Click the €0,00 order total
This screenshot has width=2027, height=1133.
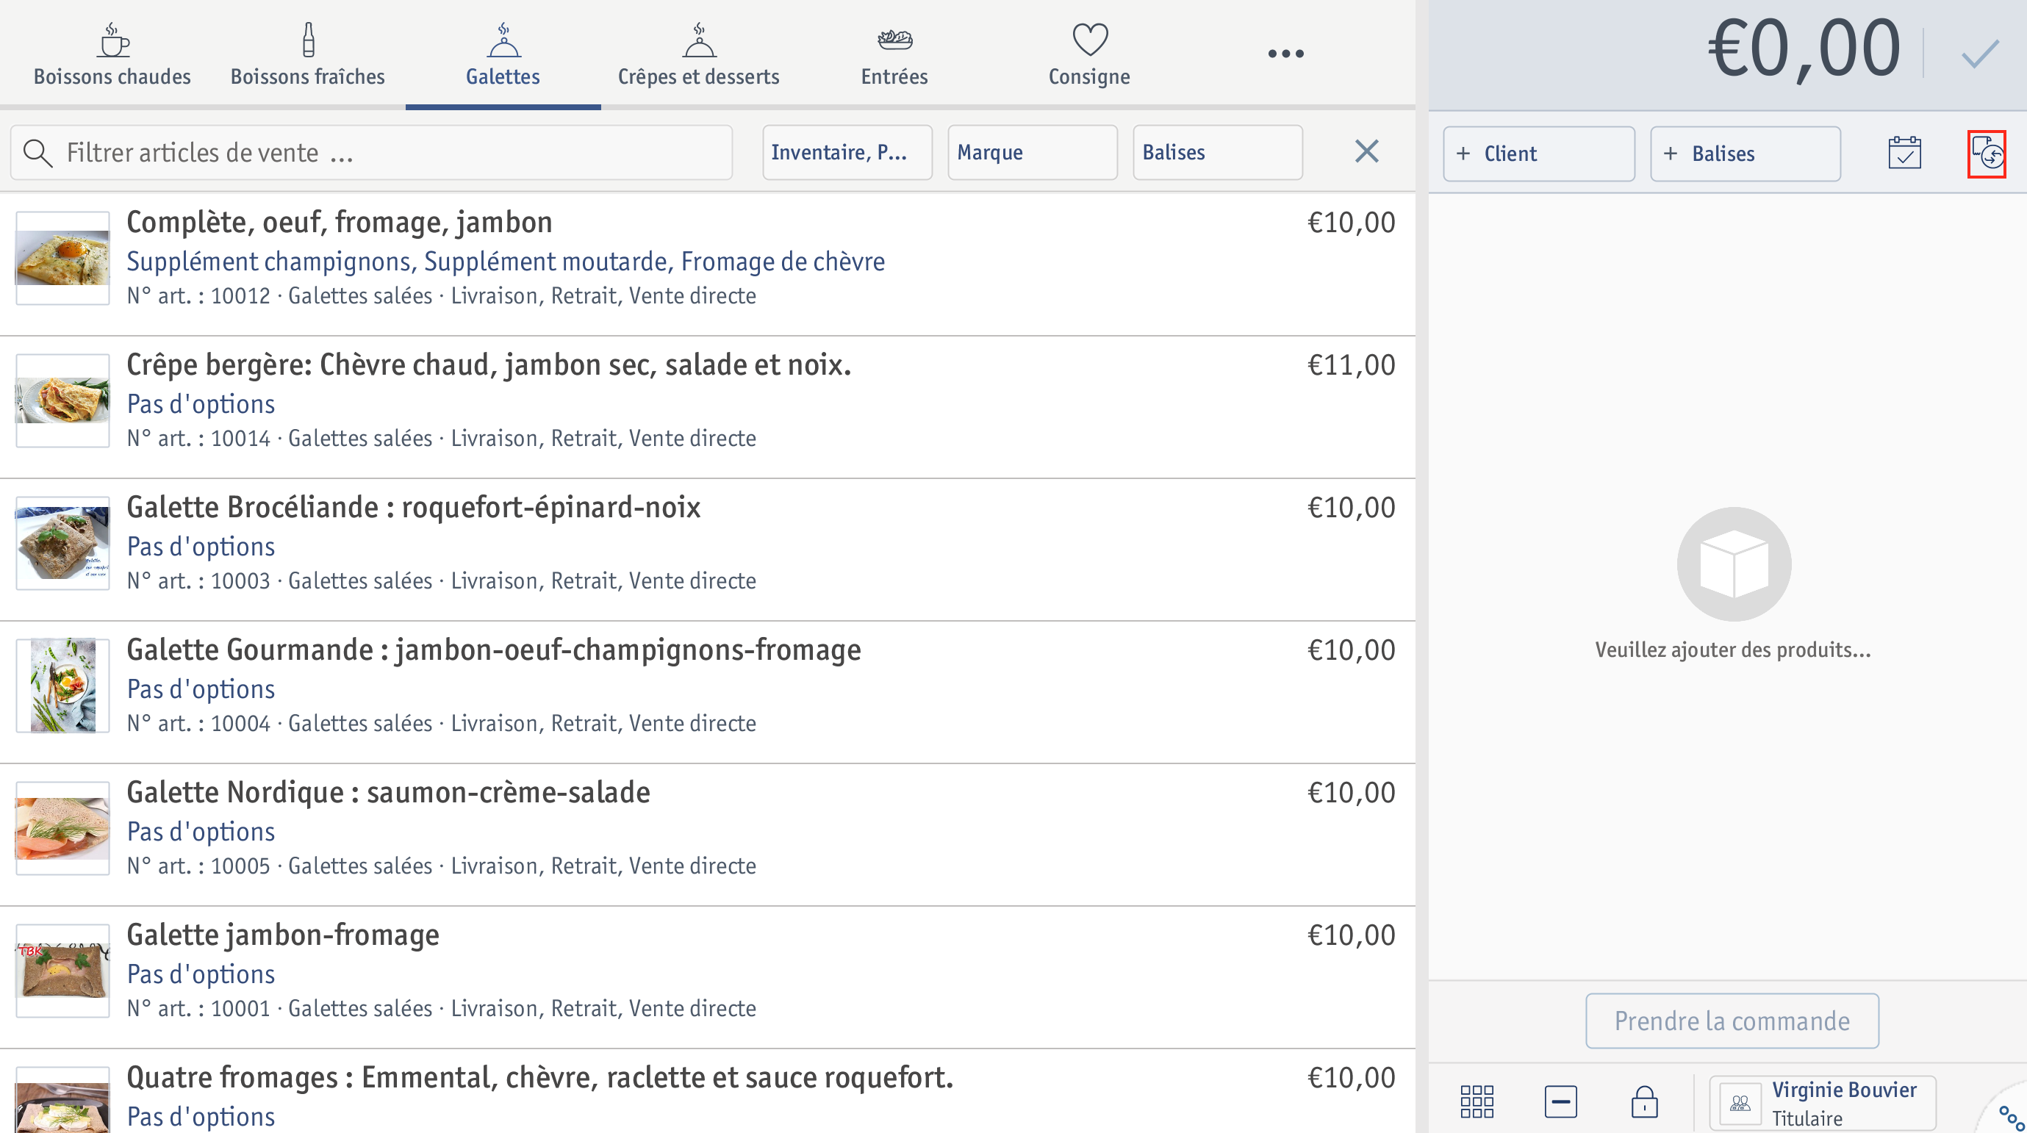[x=1803, y=48]
